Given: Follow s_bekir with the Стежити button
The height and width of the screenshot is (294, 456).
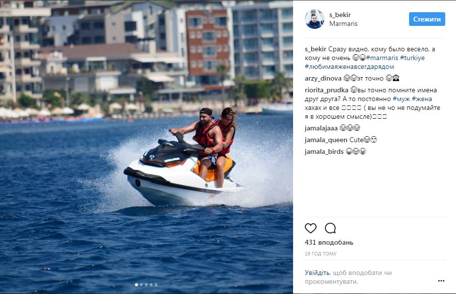Looking at the screenshot, I should pyautogui.click(x=427, y=19).
